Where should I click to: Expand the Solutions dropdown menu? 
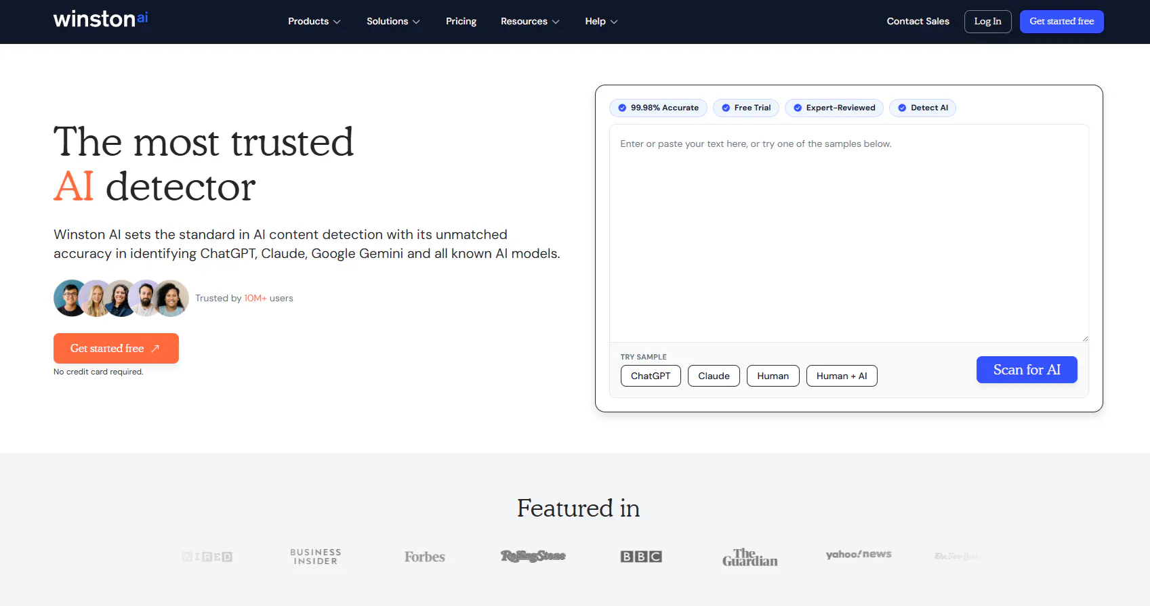[x=393, y=22]
